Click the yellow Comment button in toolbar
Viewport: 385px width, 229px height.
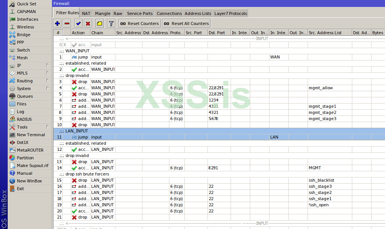99,23
